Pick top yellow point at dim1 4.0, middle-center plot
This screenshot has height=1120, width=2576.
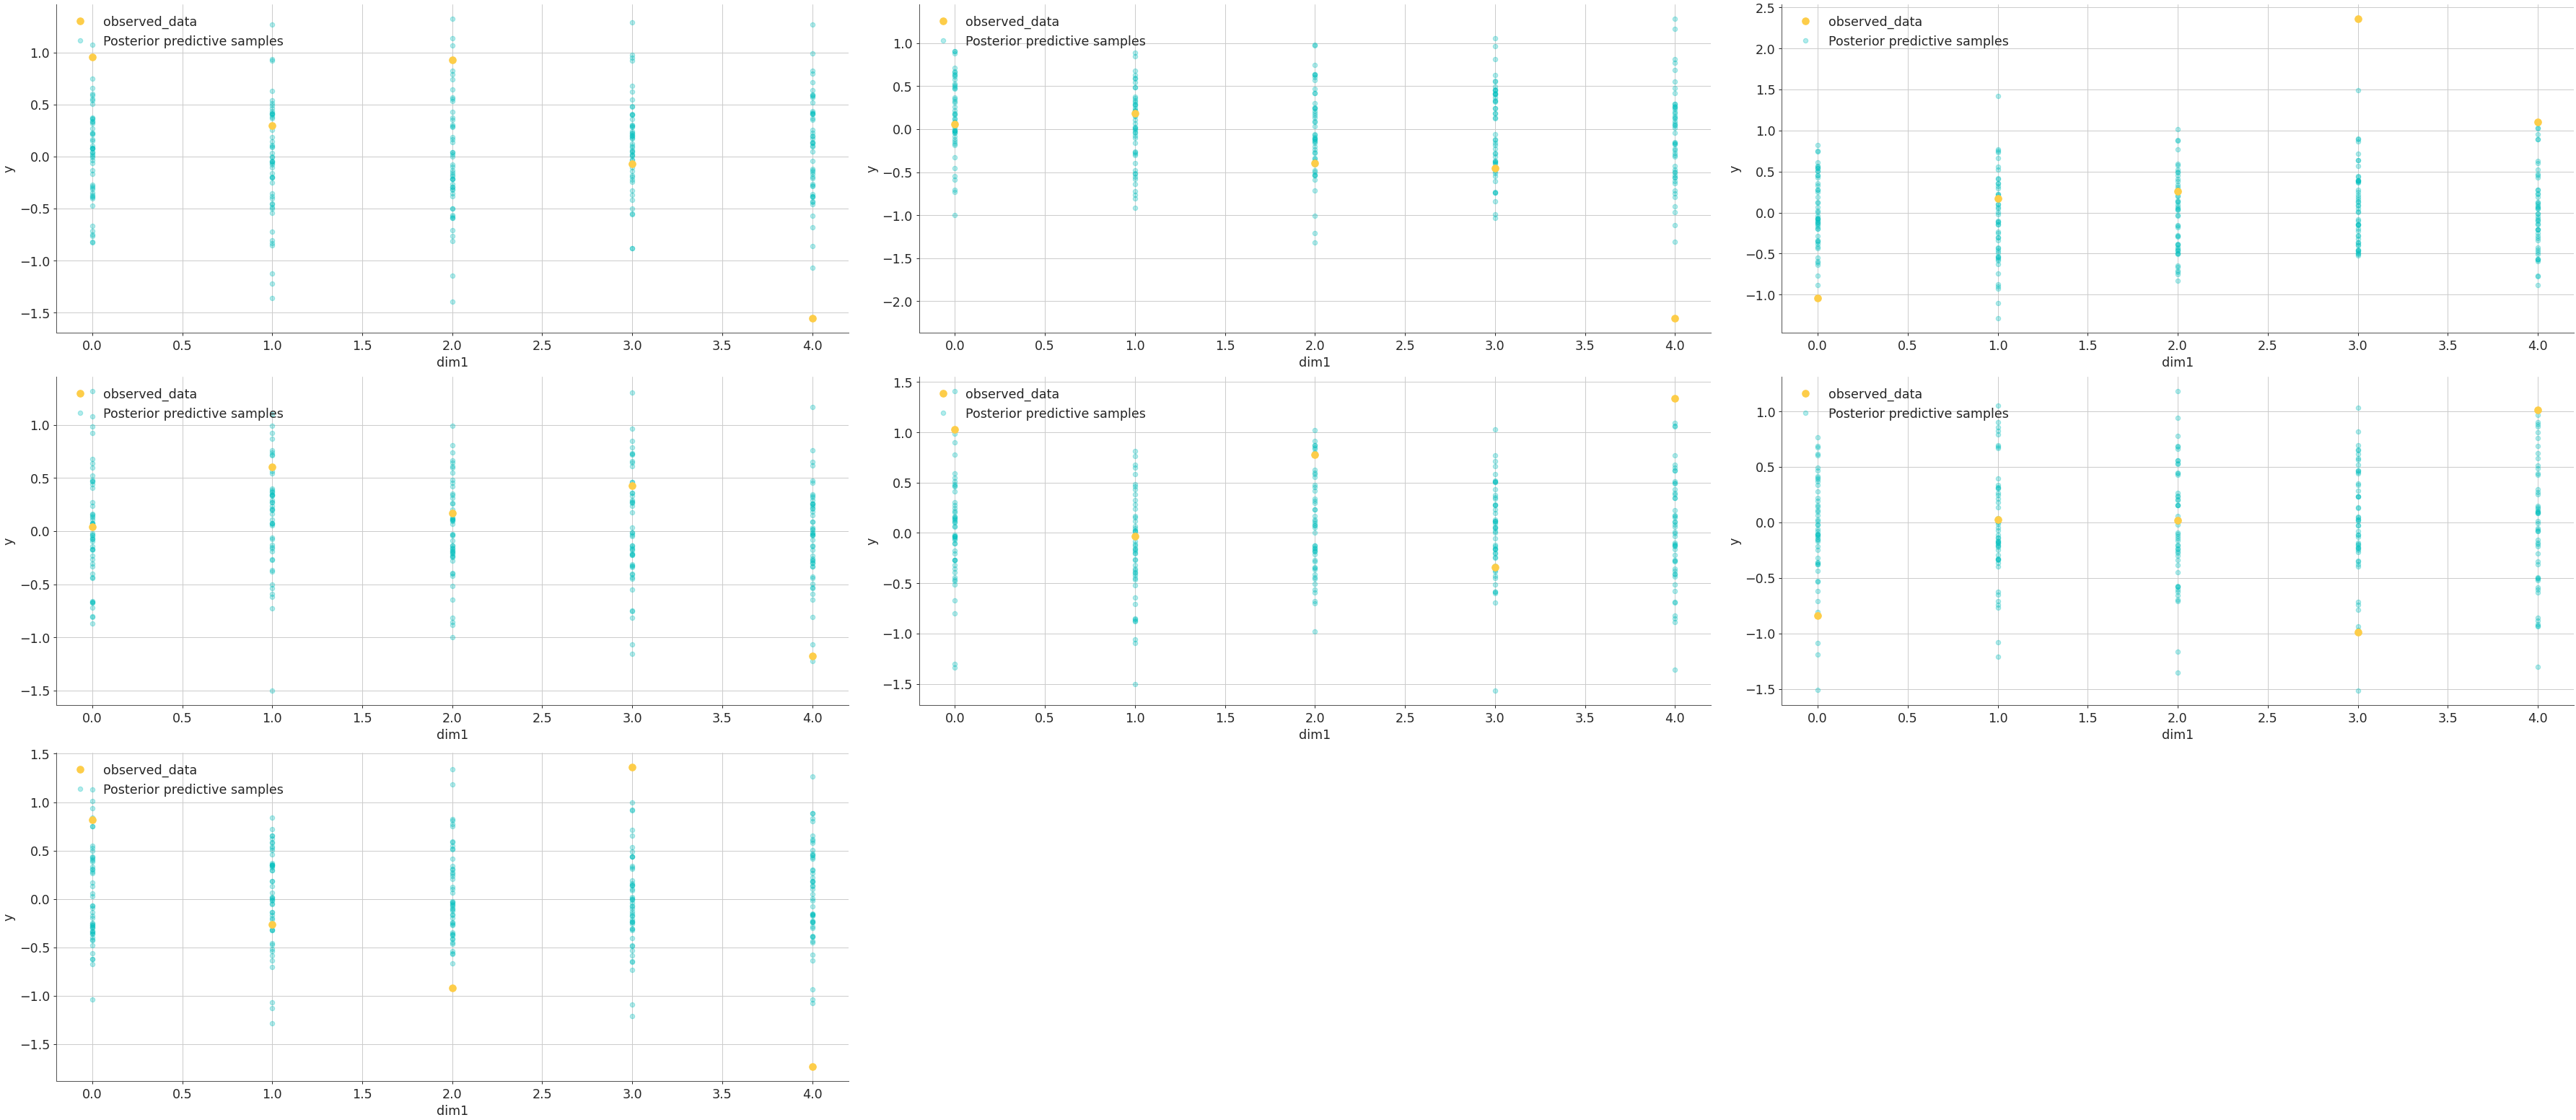1674,398
